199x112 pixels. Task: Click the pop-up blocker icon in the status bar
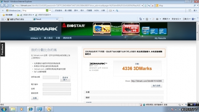pyautogui.click(x=141, y=105)
